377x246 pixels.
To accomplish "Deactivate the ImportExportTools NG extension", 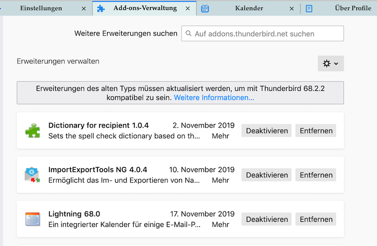I will pyautogui.click(x=267, y=175).
